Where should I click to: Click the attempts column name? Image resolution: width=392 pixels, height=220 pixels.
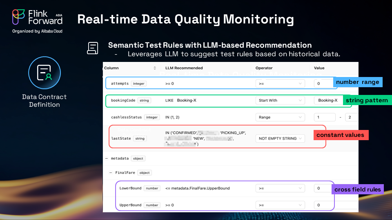pyautogui.click(x=120, y=84)
